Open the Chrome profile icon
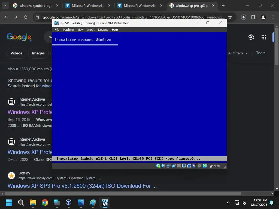This screenshot has height=209, width=279. pyautogui.click(x=263, y=17)
